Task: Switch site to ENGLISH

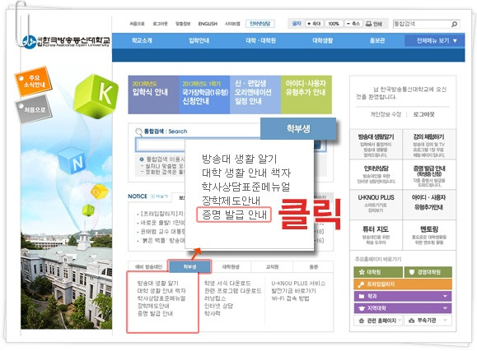Action: pos(208,24)
